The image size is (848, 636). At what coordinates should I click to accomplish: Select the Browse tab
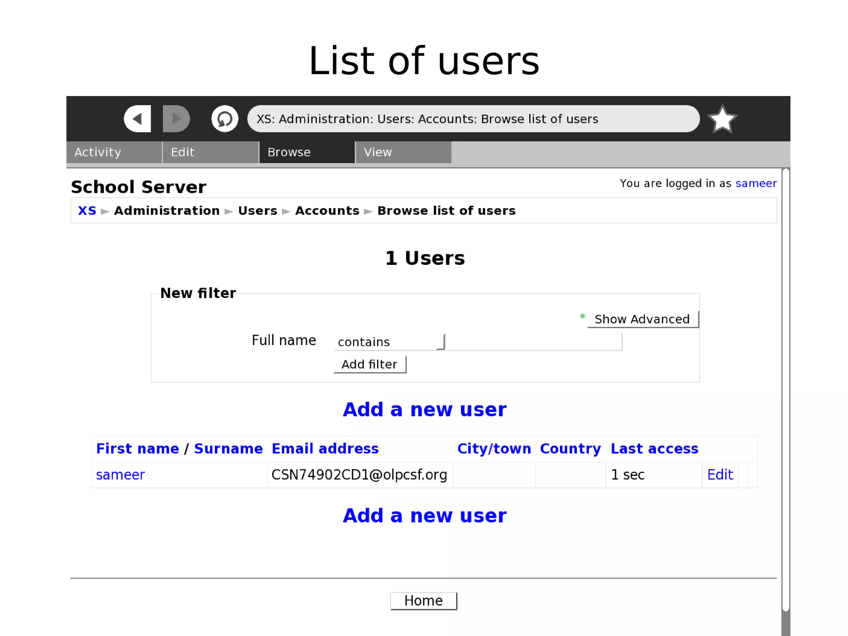point(307,152)
